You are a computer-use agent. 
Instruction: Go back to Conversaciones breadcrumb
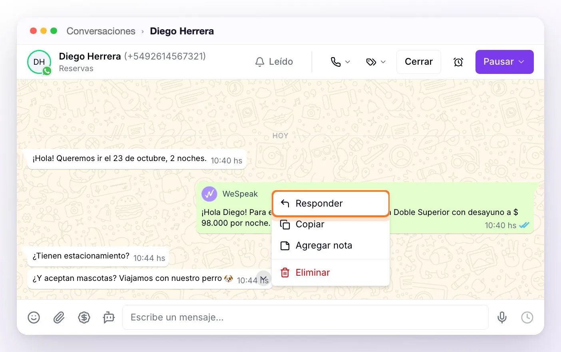tap(101, 31)
